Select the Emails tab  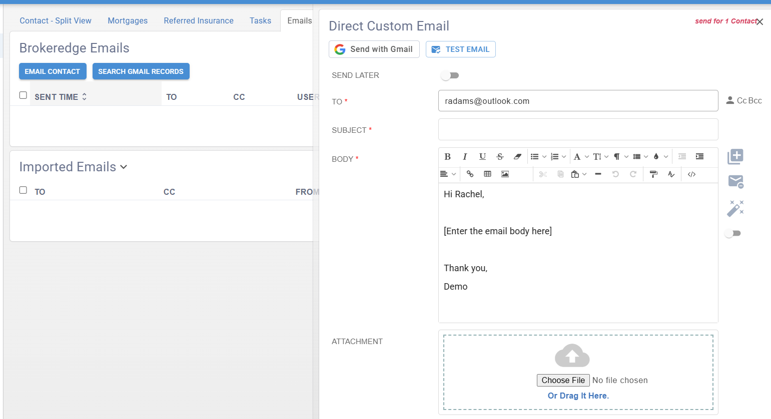pyautogui.click(x=299, y=20)
